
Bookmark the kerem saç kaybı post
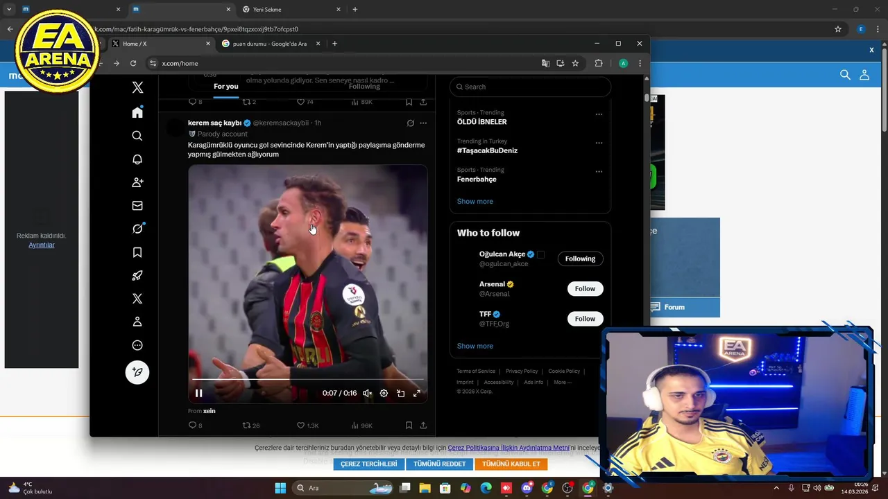coord(409,426)
